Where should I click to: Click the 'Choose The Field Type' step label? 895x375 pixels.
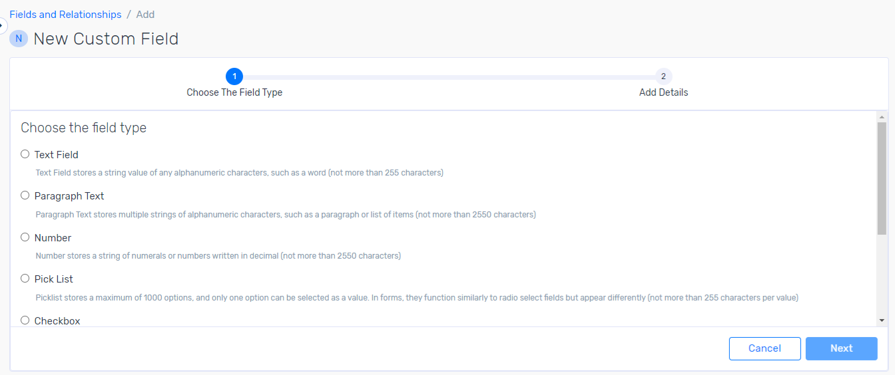click(x=234, y=92)
